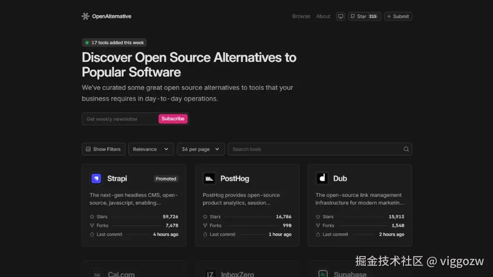This screenshot has height=277, width=493.
Task: Click the magnifier search icon
Action: [406, 149]
